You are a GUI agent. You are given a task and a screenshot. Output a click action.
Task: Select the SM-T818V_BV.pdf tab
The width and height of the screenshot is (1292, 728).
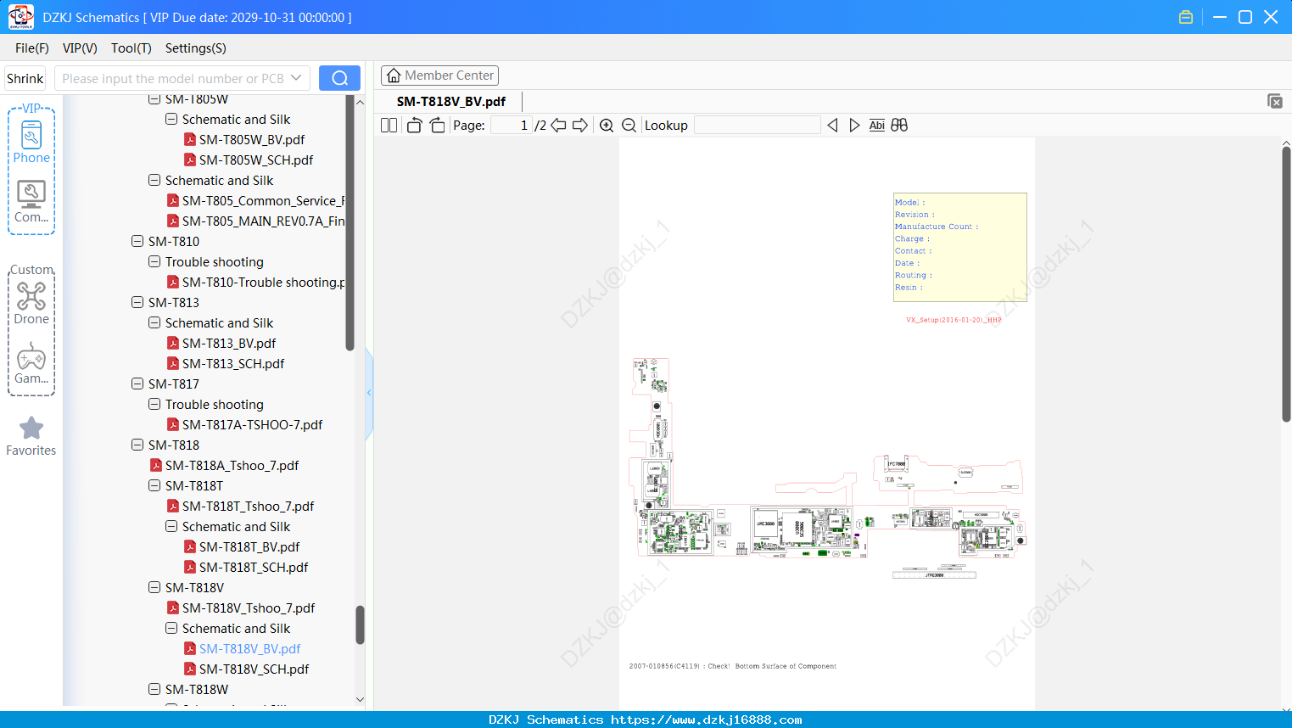point(451,101)
